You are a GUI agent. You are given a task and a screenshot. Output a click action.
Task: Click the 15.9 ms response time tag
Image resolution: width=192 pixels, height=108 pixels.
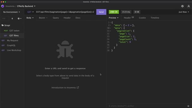coord(126,12)
